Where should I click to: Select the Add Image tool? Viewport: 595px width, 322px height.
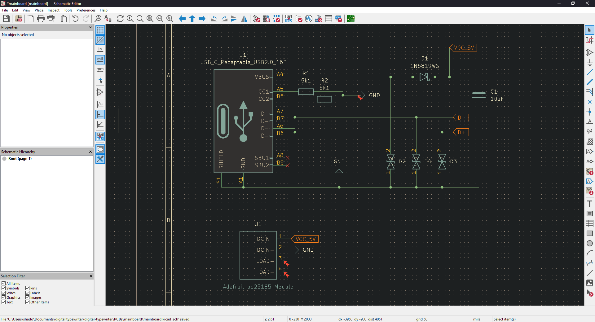[589, 283]
